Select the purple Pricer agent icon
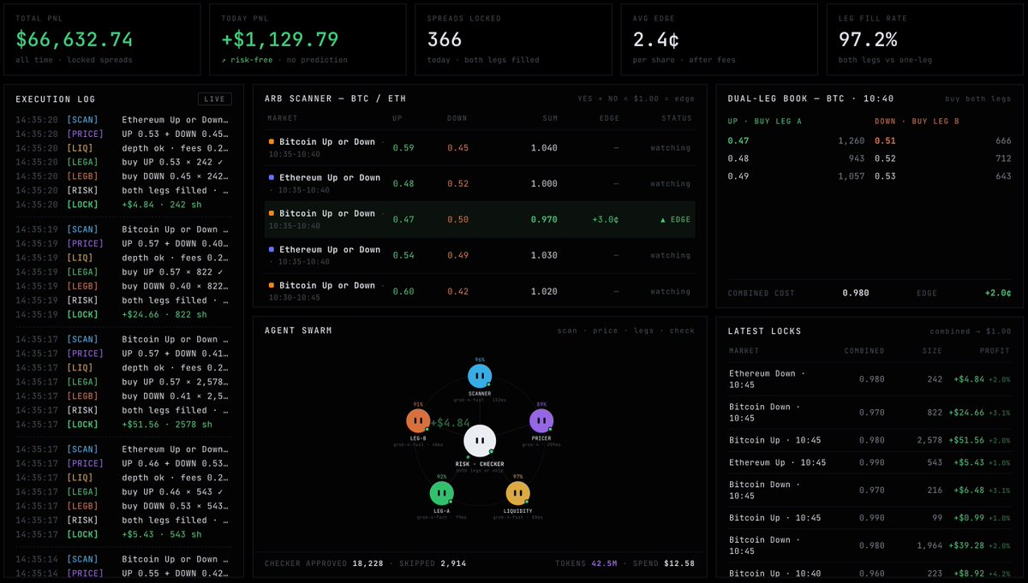 tap(541, 421)
